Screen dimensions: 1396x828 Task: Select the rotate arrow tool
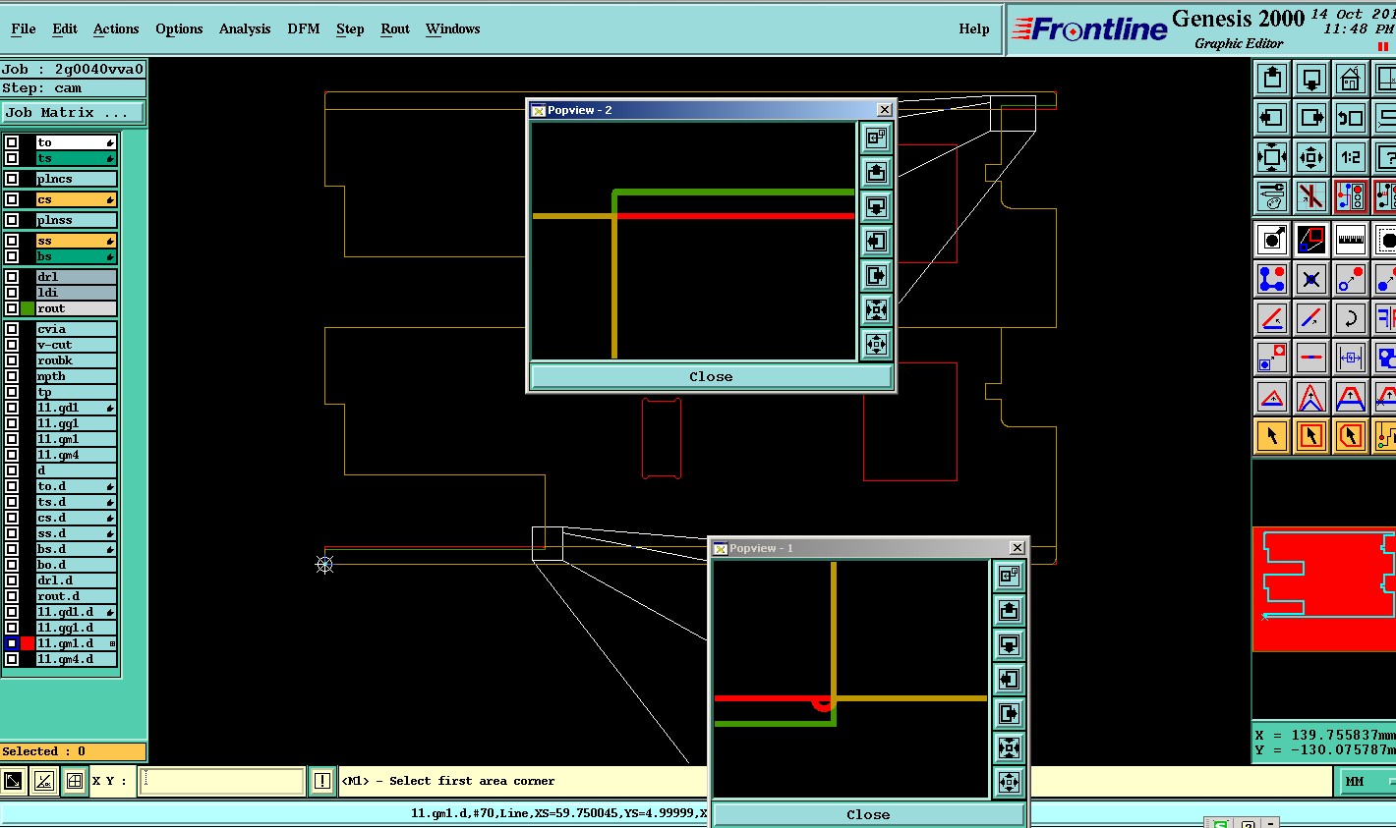click(1351, 318)
